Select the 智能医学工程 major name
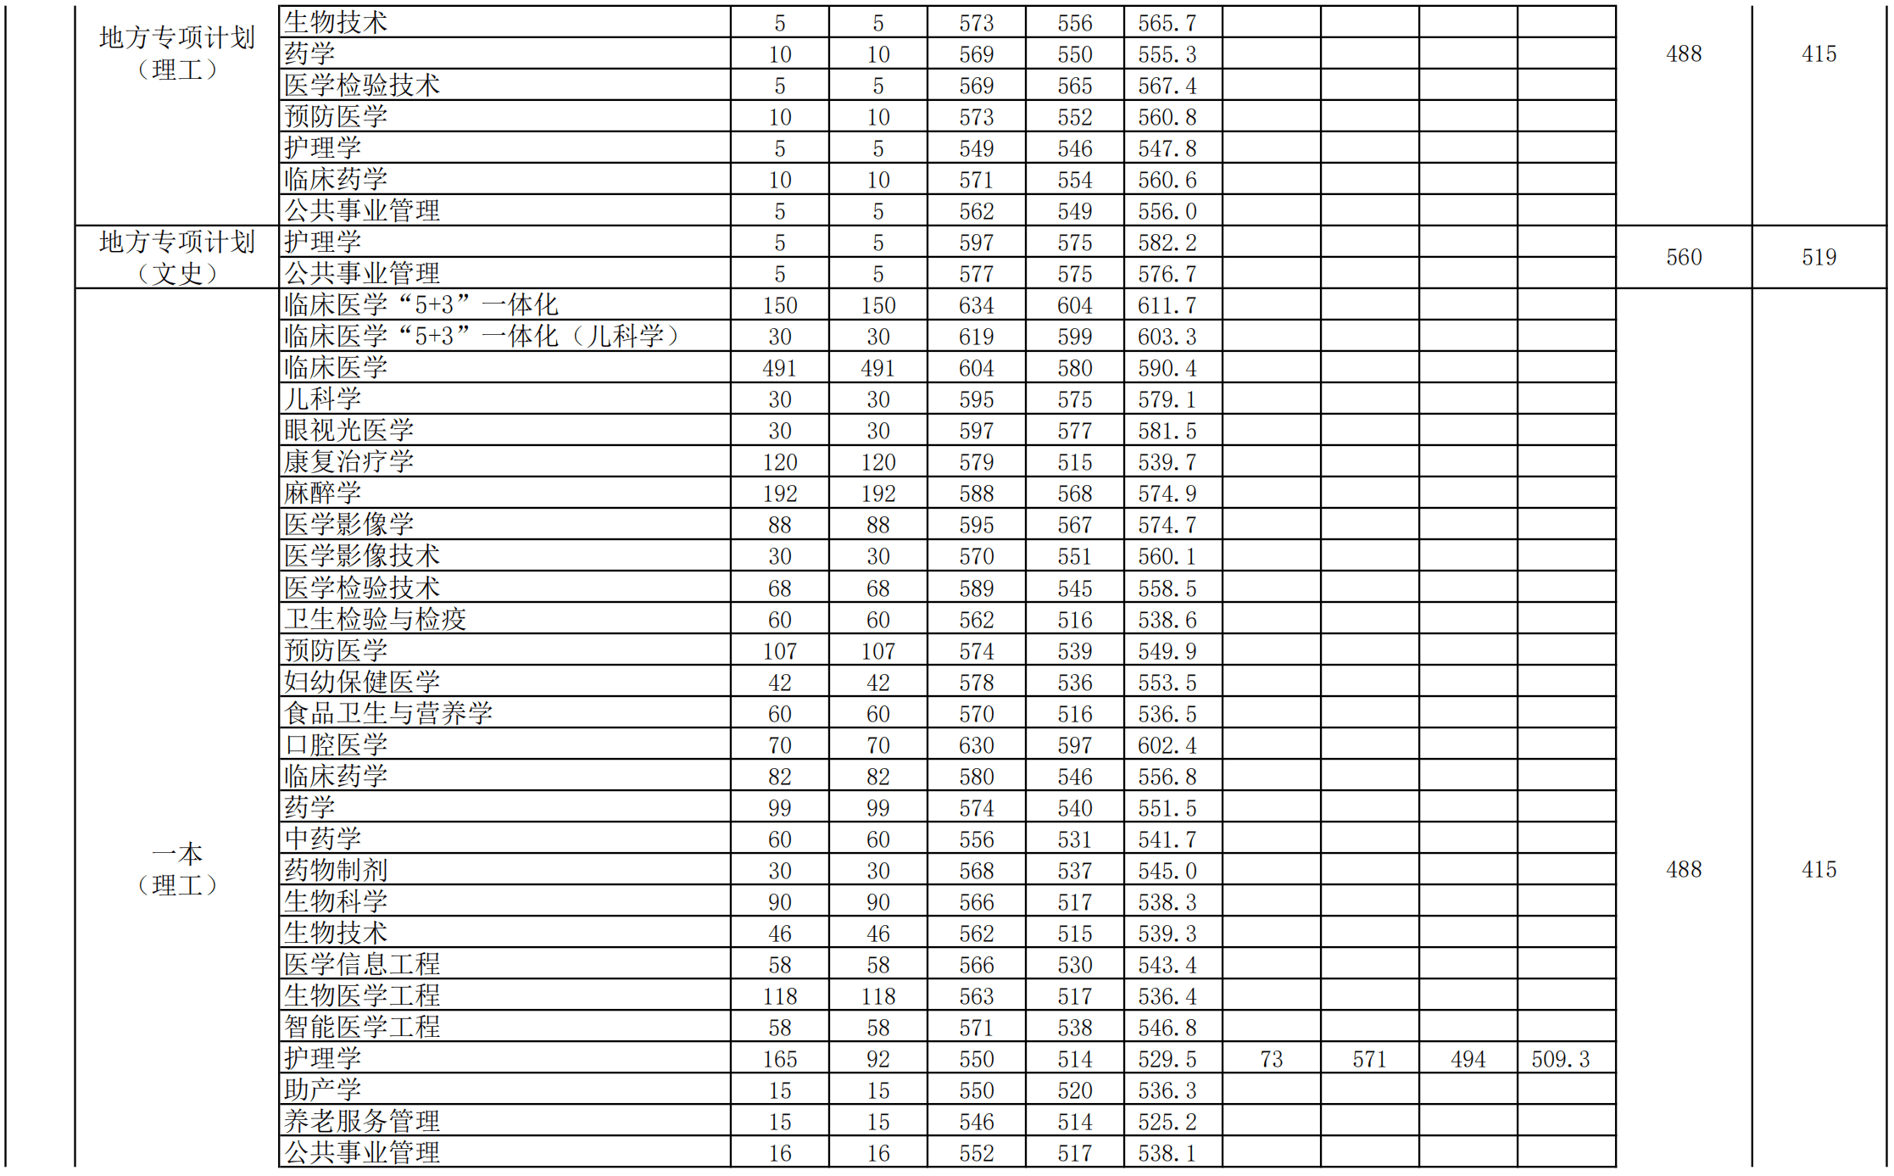Screen dimensions: 1894x1176 click(x=362, y=1027)
